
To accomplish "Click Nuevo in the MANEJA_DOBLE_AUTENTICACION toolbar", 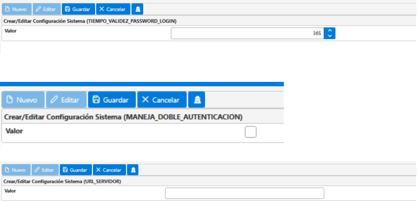I will (x=23, y=100).
